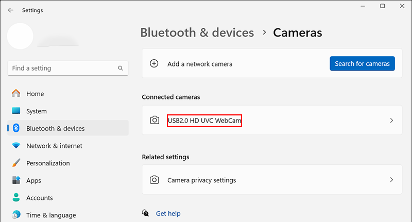Select Personalization in the sidebar menu
Screen dimensions: 412x222
tap(48, 163)
